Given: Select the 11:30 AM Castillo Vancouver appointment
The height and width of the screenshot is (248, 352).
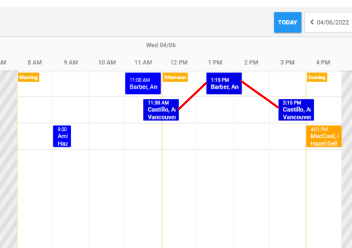Looking at the screenshot, I should point(161,110).
